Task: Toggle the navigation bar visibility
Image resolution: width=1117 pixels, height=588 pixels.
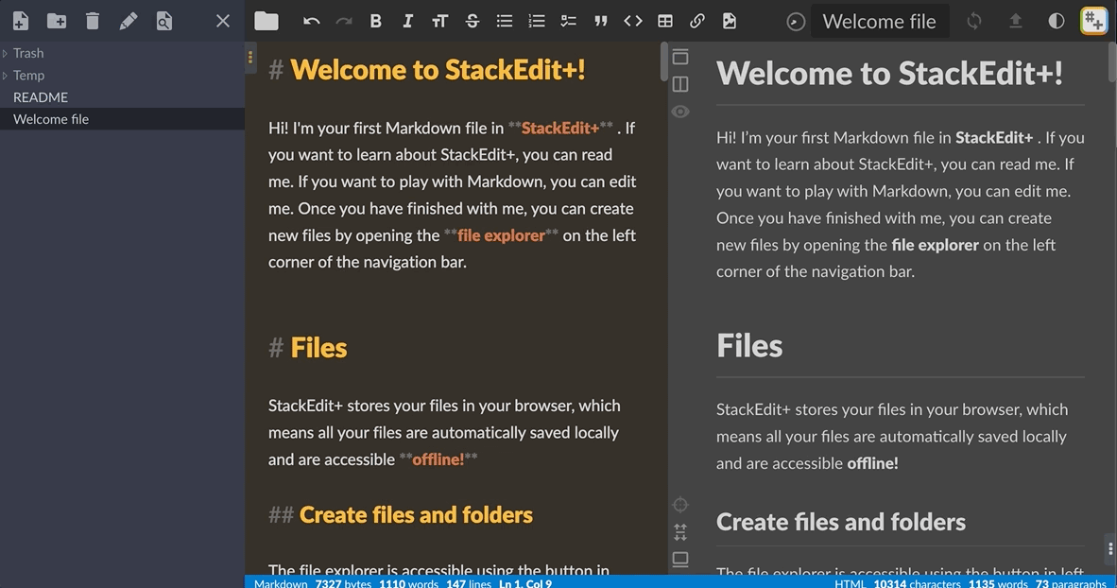Action: pos(680,57)
